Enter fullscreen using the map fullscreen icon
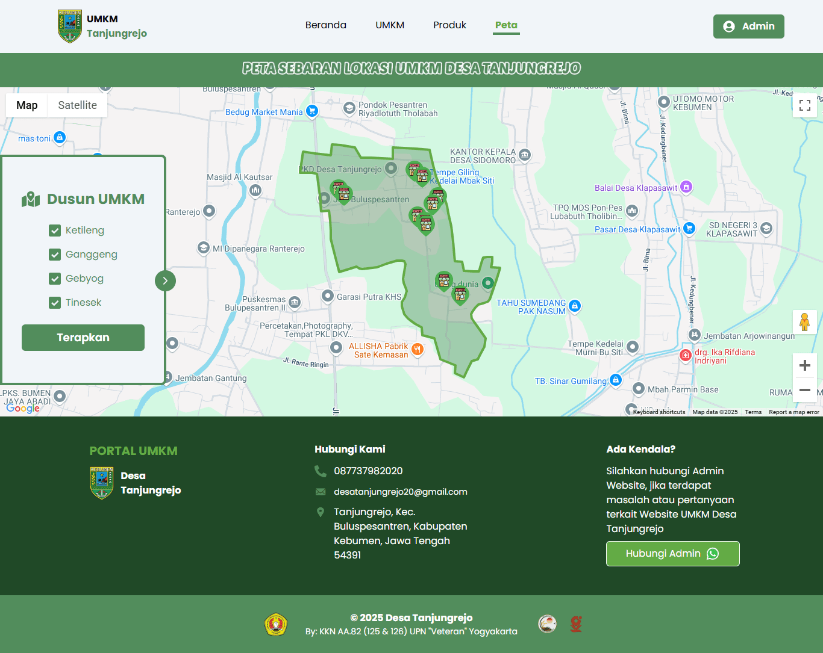Viewport: 823px width, 653px height. [x=805, y=105]
